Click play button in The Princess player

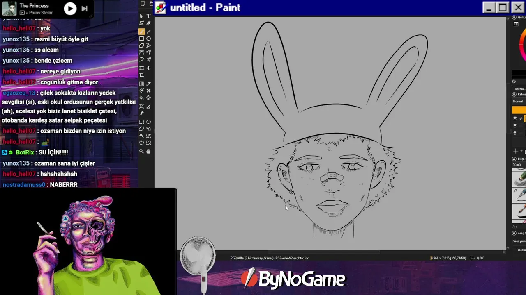pos(70,9)
